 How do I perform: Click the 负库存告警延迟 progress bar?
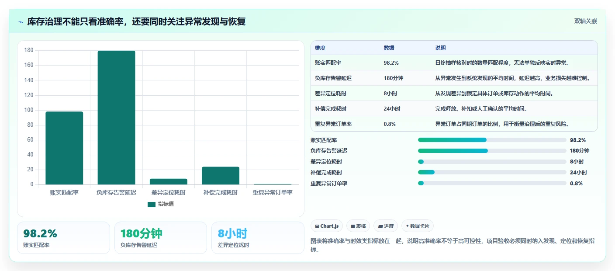tap(492, 151)
